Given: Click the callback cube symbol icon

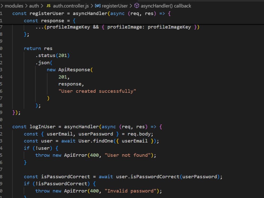Looking at the screenshot, I should (137, 6).
